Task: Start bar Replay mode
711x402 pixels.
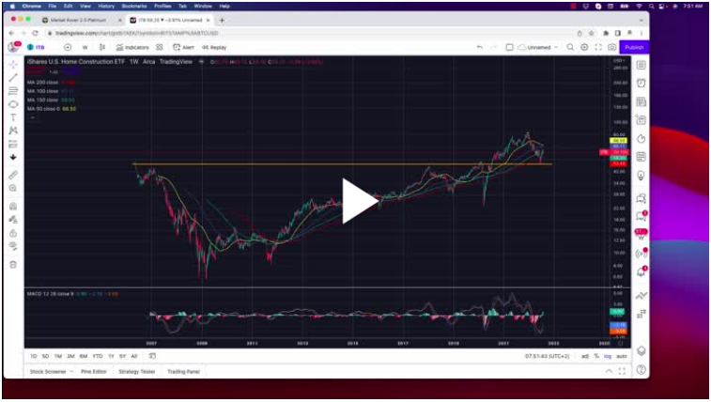Action: pyautogui.click(x=214, y=47)
